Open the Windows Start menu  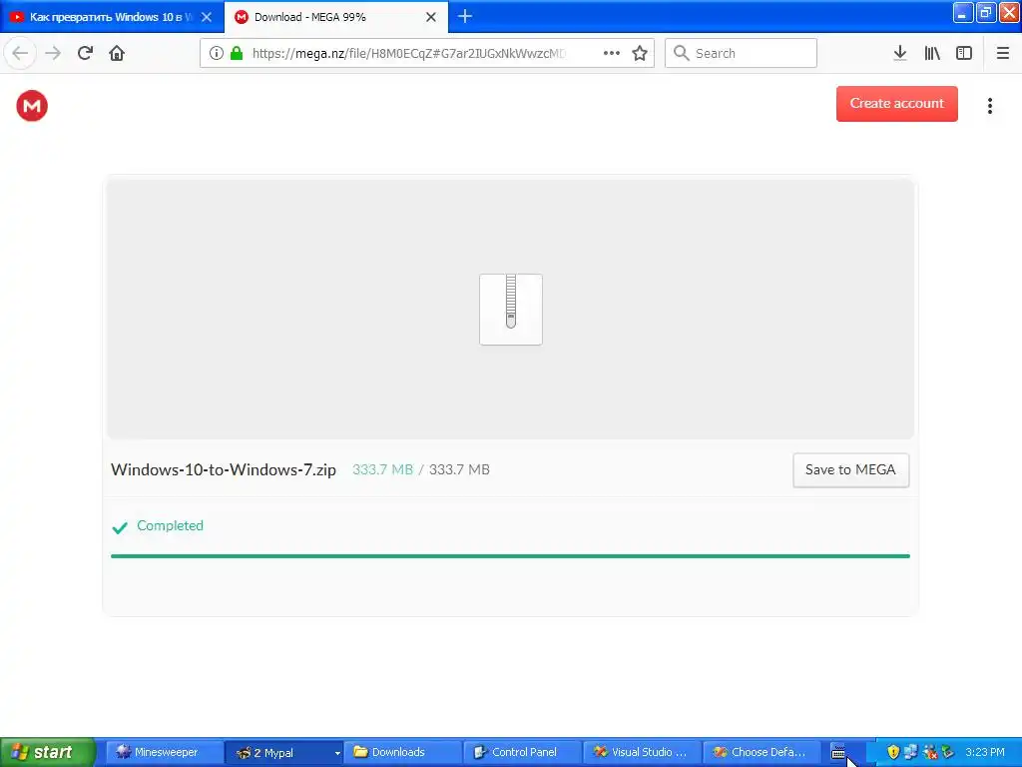point(48,752)
